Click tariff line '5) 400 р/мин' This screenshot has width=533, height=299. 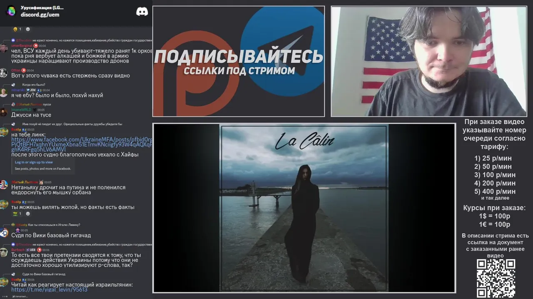(495, 191)
